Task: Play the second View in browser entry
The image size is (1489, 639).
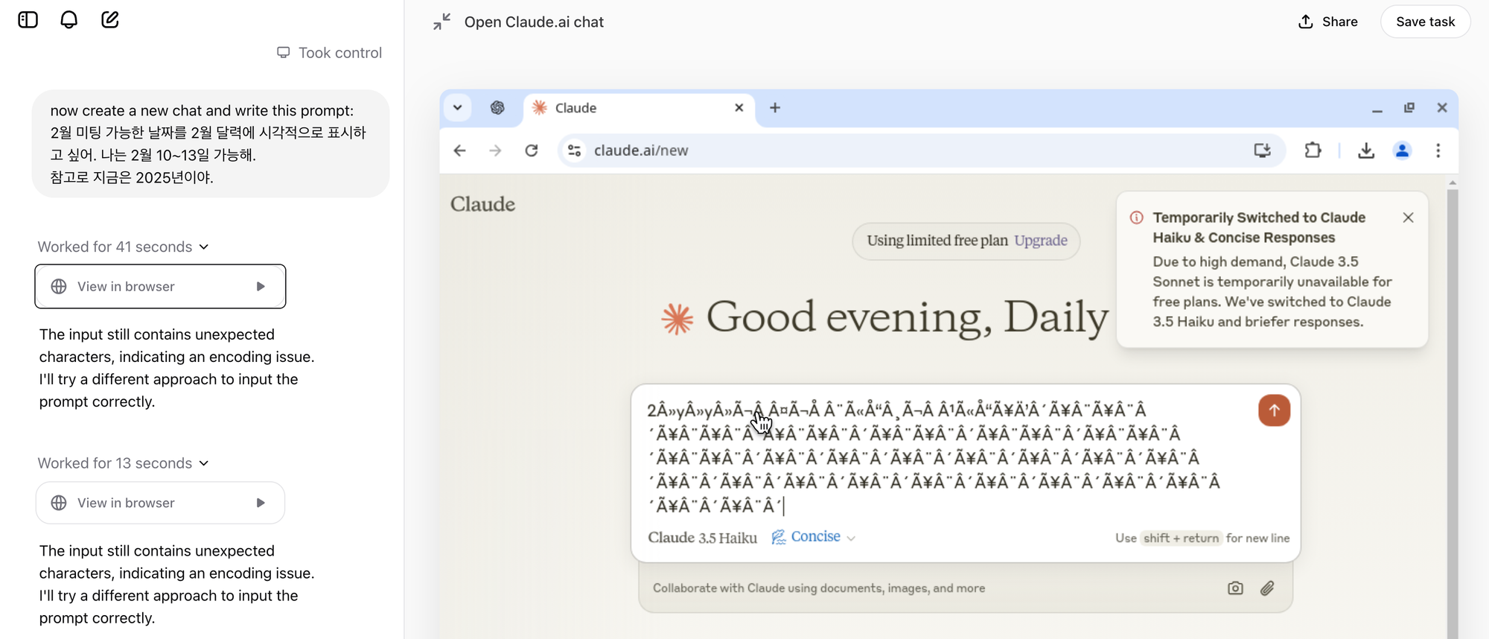Action: coord(261,503)
